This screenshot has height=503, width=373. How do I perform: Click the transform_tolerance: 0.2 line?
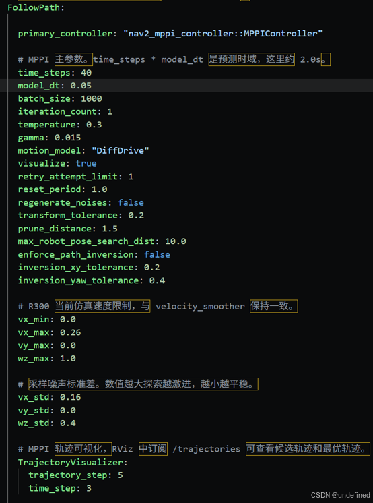[81, 215]
